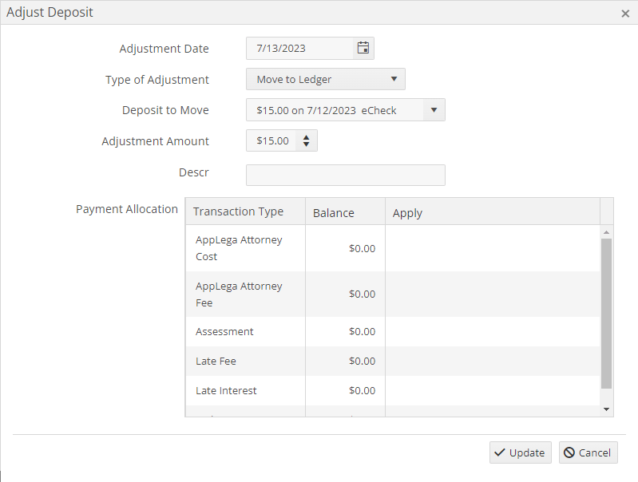Image resolution: width=638 pixels, height=482 pixels.
Task: Expand the Deposit to Move dropdown arrow
Action: [434, 110]
